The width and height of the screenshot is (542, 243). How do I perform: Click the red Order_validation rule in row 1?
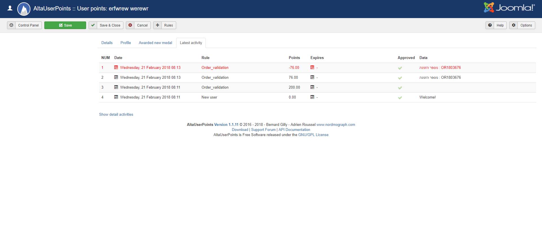[215, 67]
